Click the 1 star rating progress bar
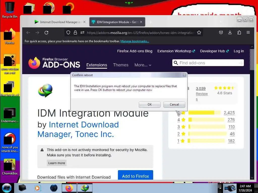Viewport: 258px width, 193px height. 207,141
